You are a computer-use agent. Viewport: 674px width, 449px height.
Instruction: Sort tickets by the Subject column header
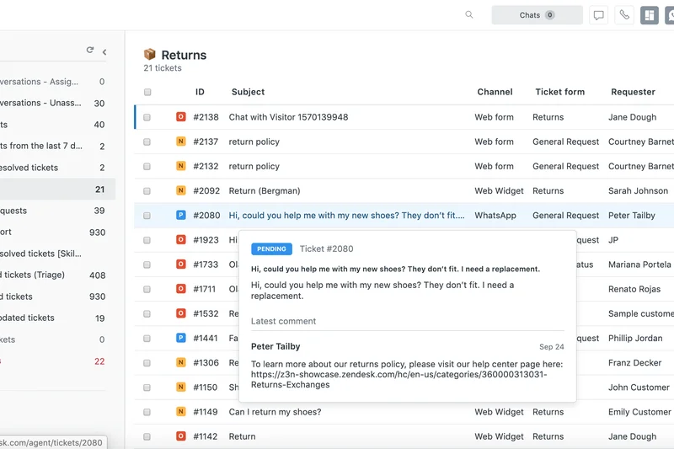tap(248, 92)
